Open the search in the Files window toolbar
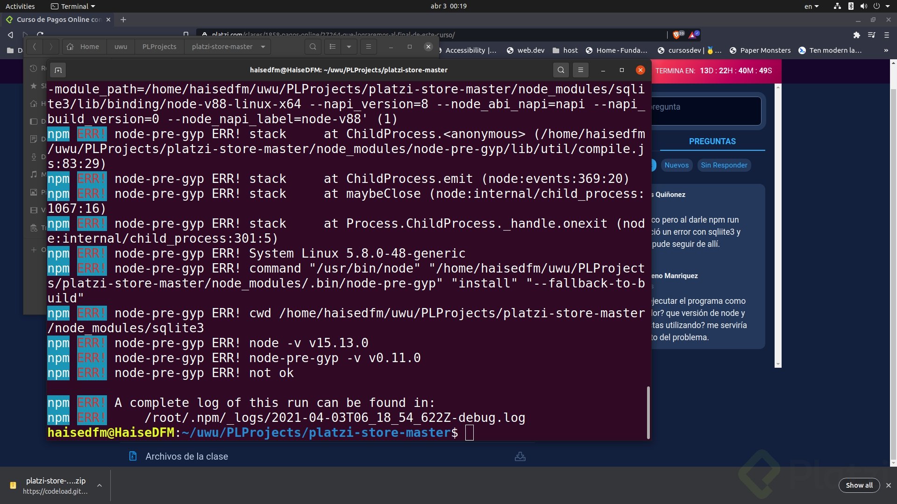The image size is (897, 504). click(313, 47)
